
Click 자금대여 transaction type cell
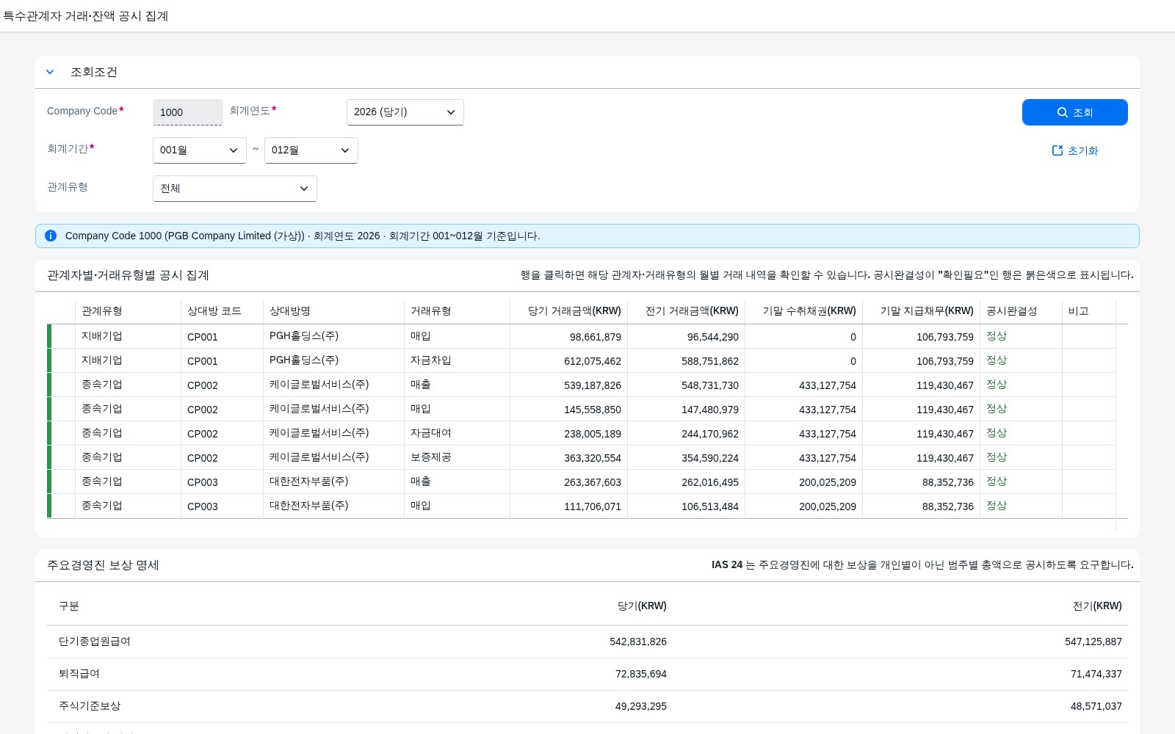(x=430, y=433)
